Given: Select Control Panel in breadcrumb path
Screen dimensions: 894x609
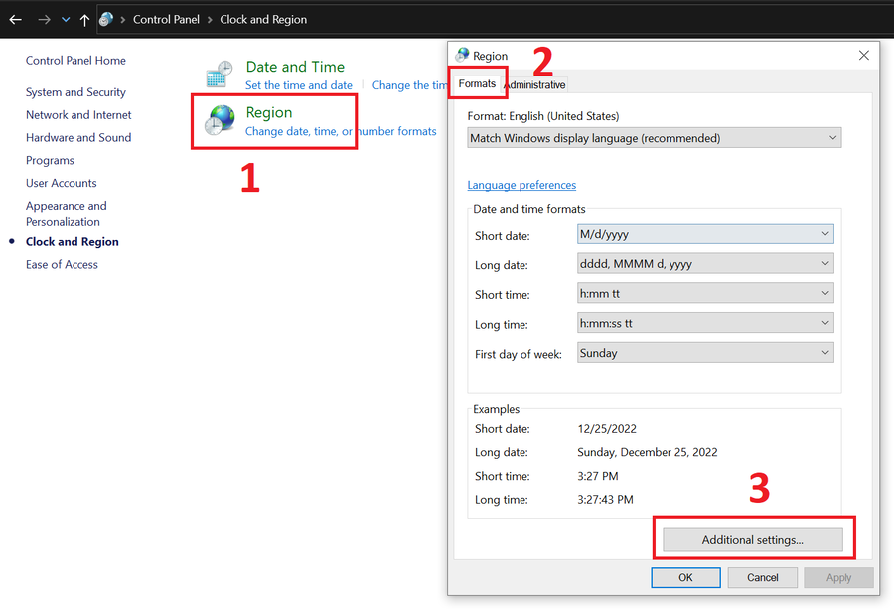Looking at the screenshot, I should tap(167, 20).
